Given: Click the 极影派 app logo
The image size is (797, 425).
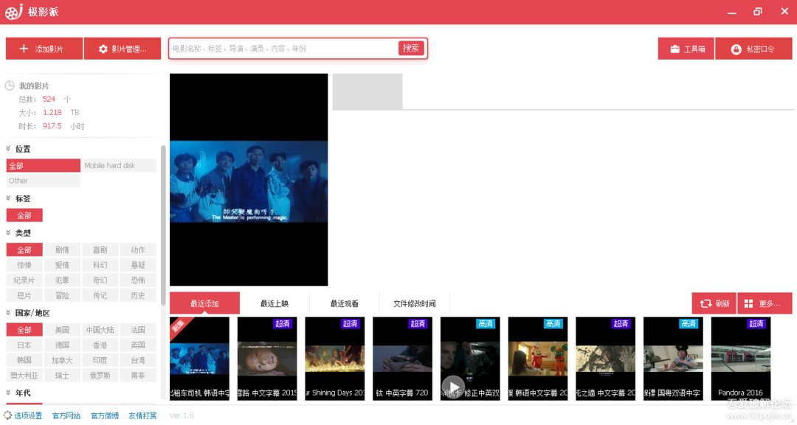Looking at the screenshot, I should click(x=14, y=12).
